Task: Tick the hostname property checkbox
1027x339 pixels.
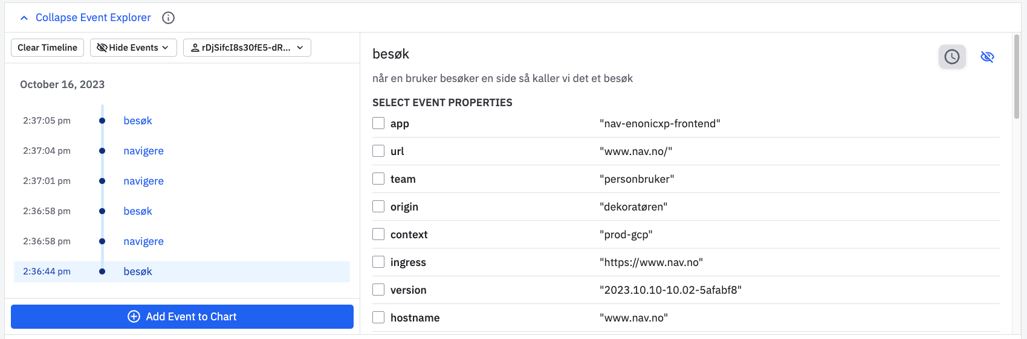Action: 378,318
